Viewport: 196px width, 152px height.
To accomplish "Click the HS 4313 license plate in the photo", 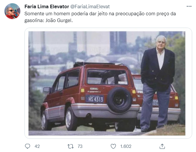I will click(x=95, y=99).
